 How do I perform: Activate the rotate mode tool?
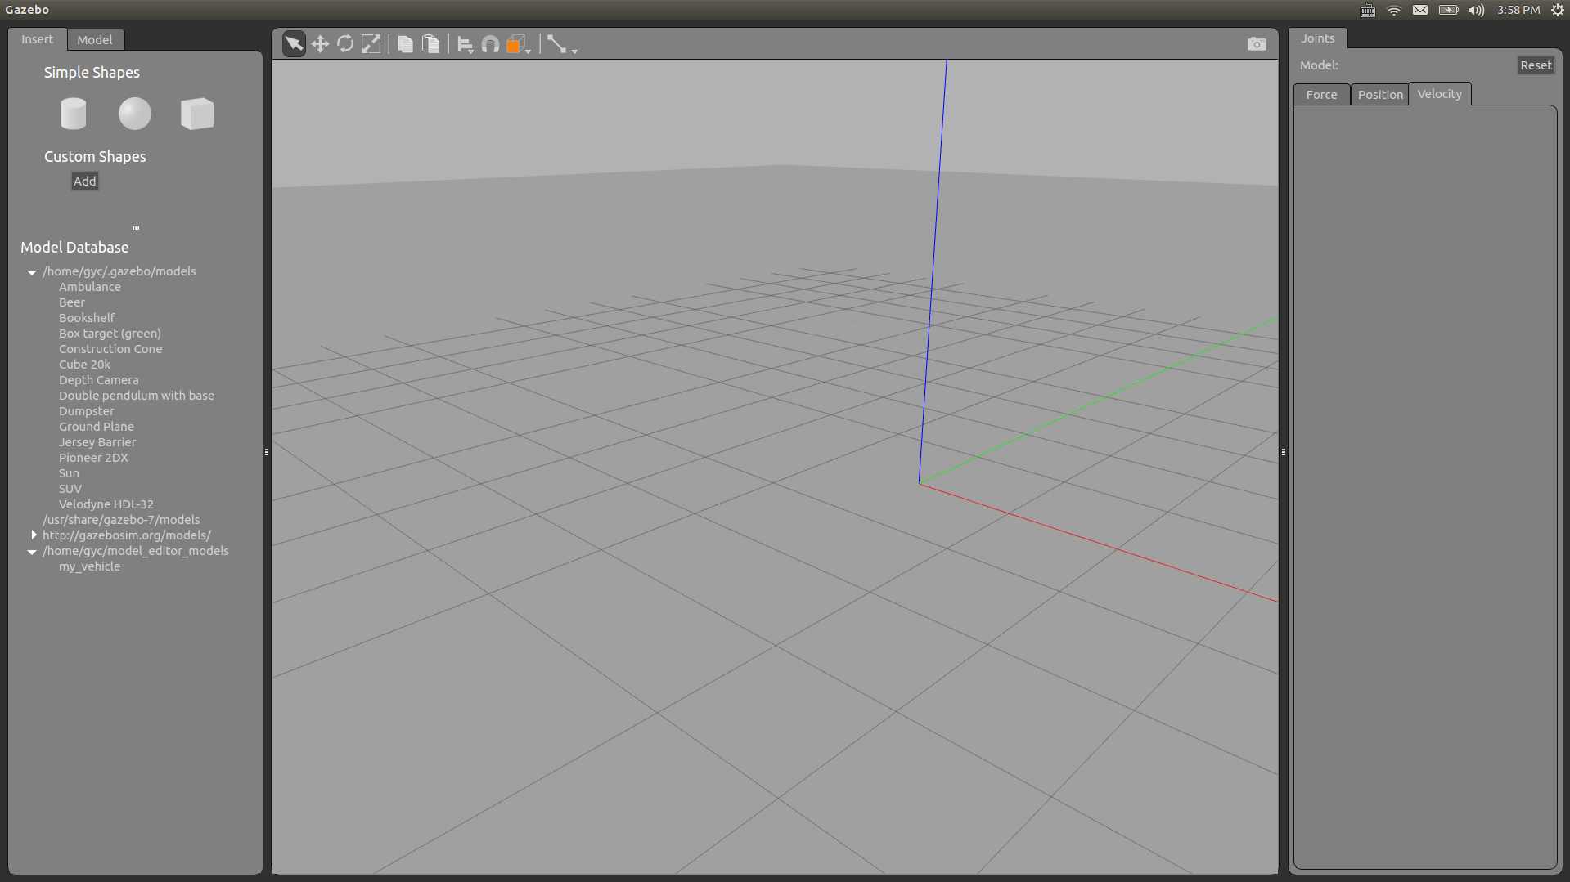[345, 44]
